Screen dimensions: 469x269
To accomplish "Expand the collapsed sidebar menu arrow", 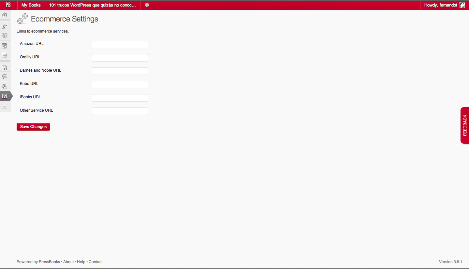I will click(x=5, y=106).
